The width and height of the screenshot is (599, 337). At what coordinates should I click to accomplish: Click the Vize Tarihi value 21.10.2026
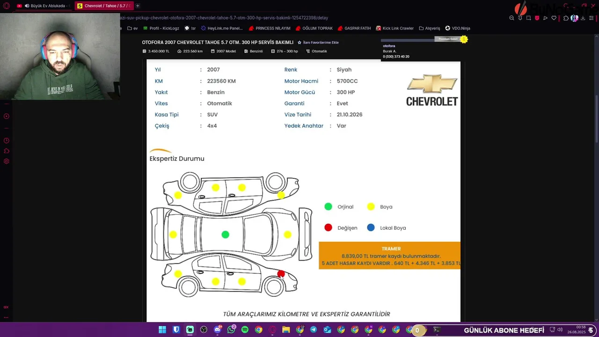pos(349,114)
